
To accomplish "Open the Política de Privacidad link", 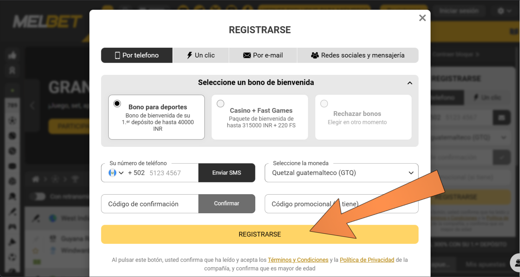I will [x=367, y=260].
